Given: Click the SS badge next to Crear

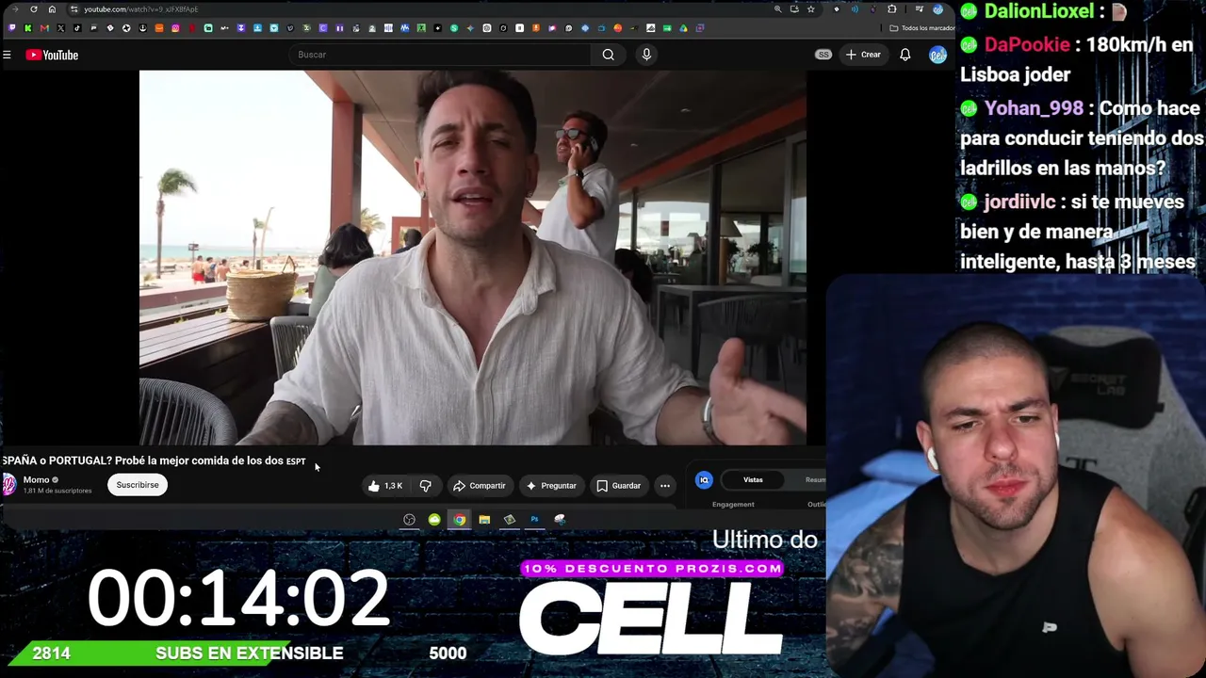Looking at the screenshot, I should (x=823, y=55).
